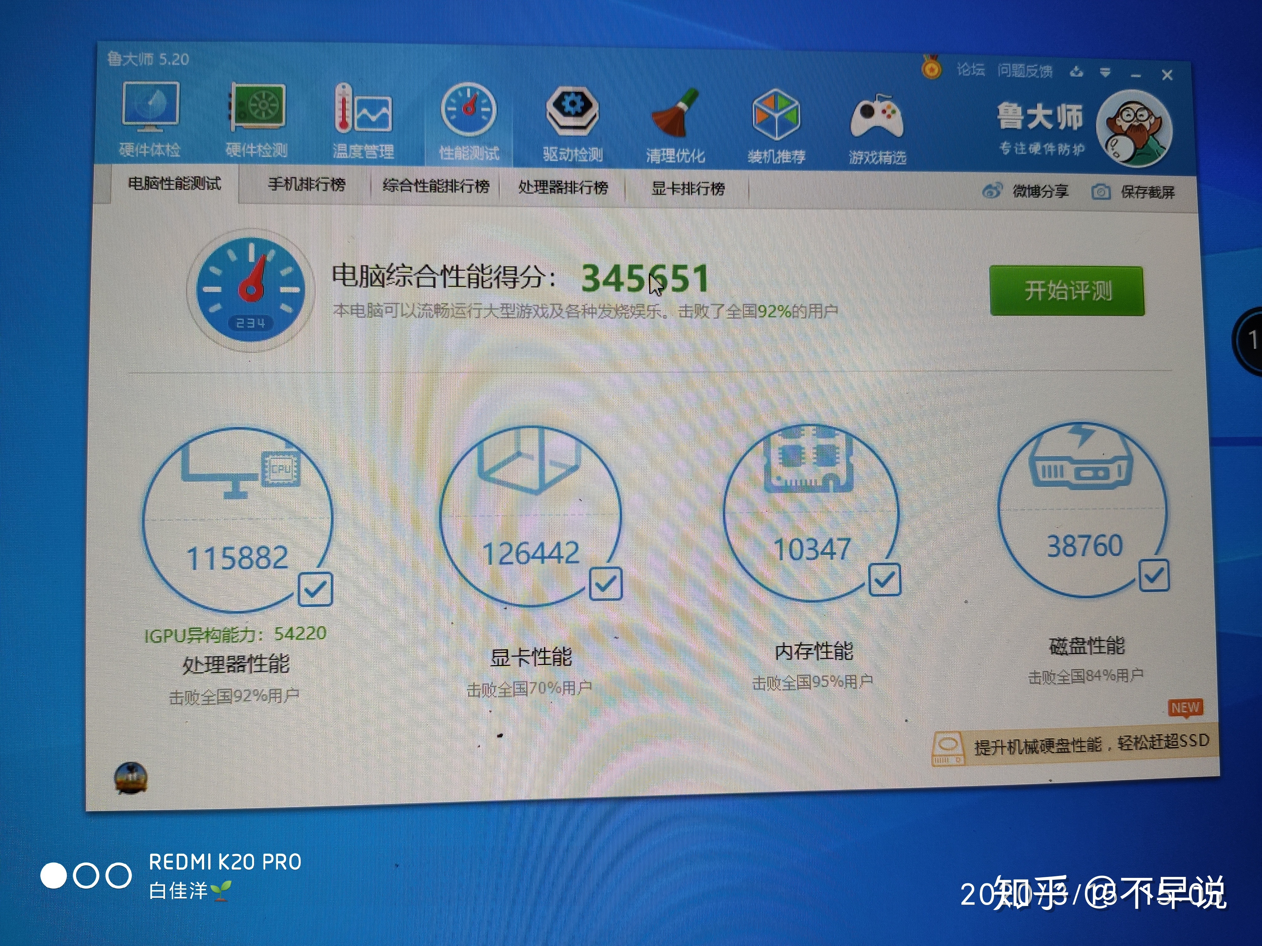
Task: Minimize the 鲁大师 window
Action: (x=1136, y=75)
